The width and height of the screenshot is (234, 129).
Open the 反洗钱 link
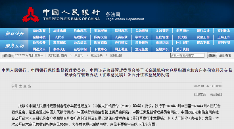pos(183,37)
